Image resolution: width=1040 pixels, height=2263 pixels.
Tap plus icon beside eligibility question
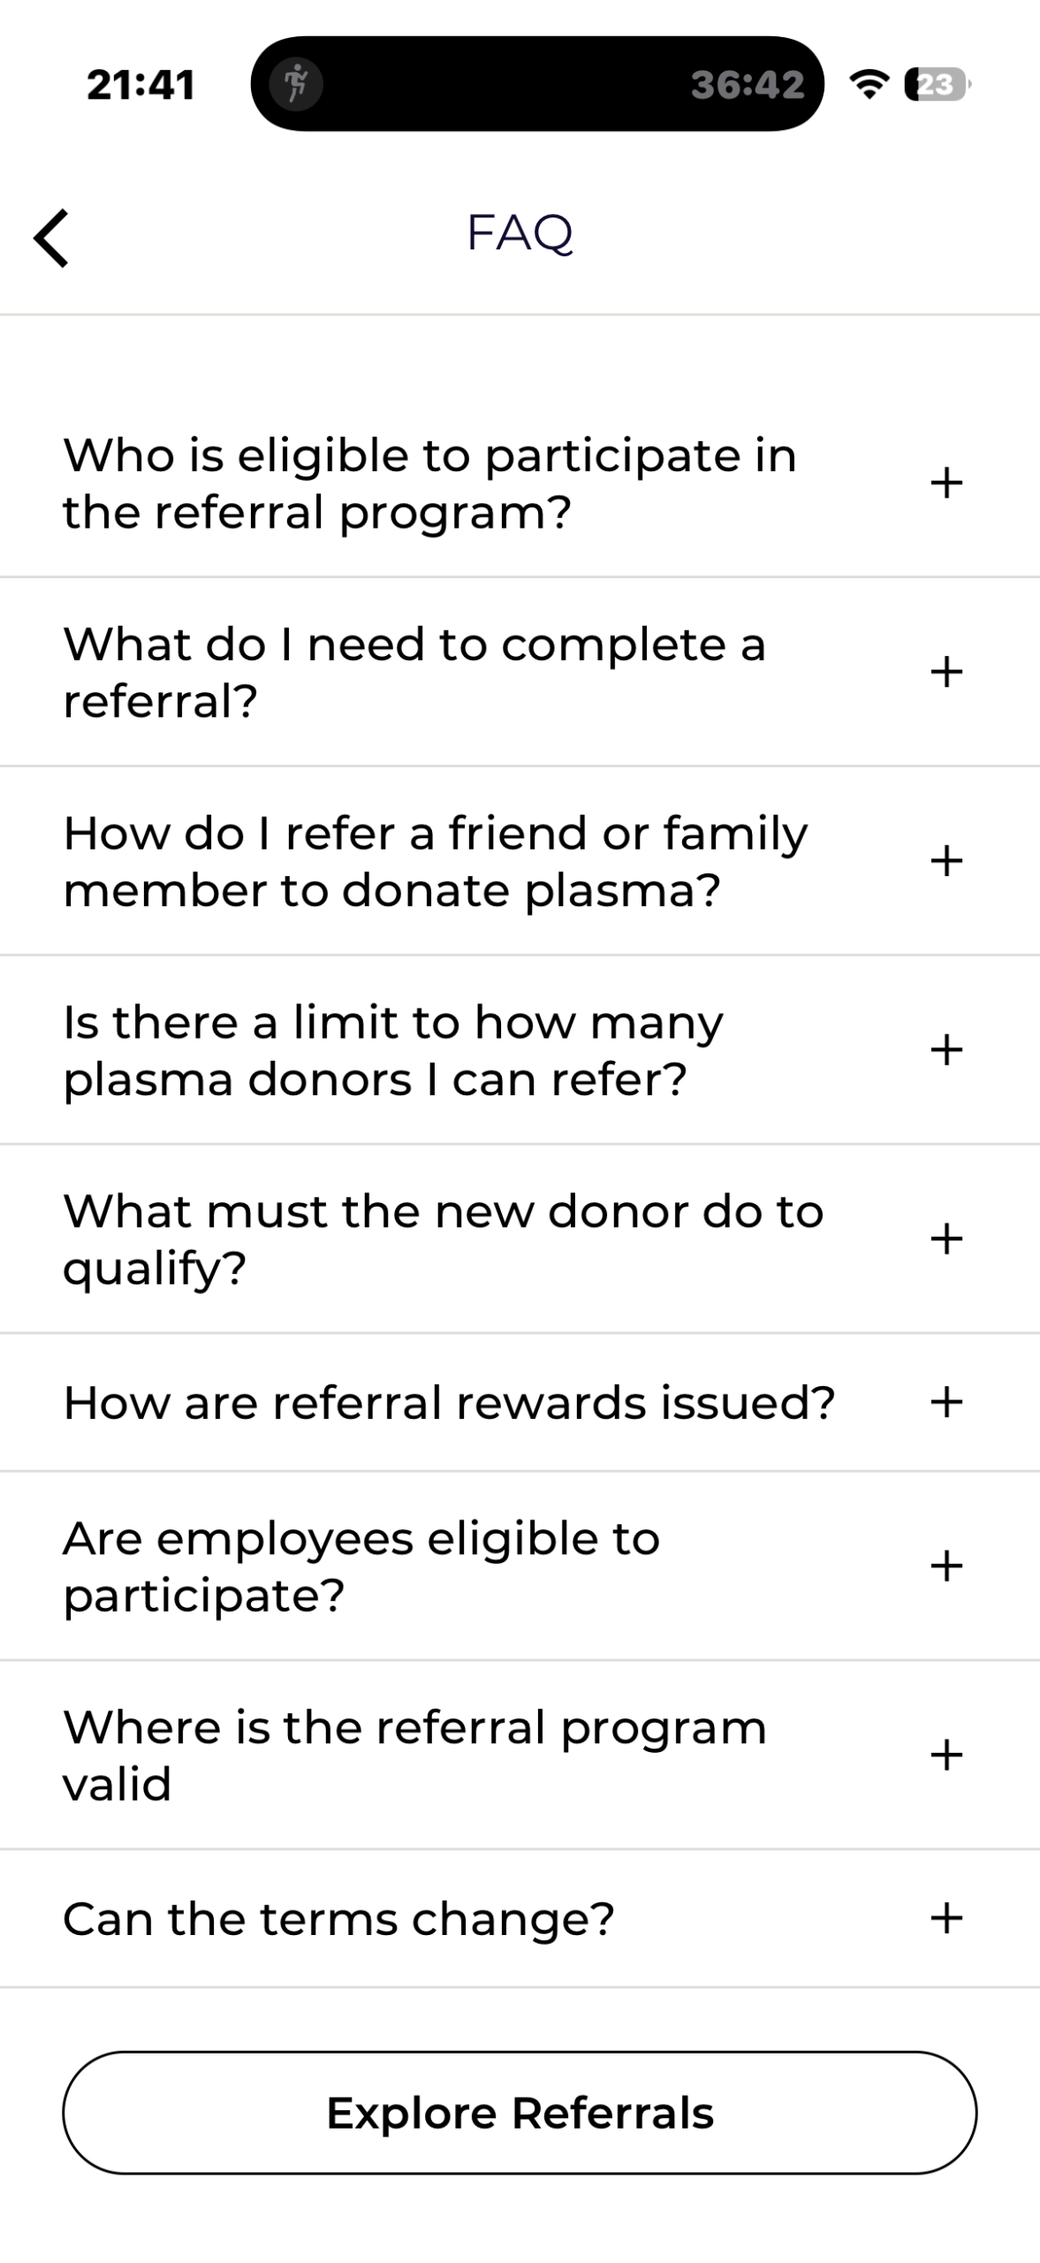(x=946, y=484)
